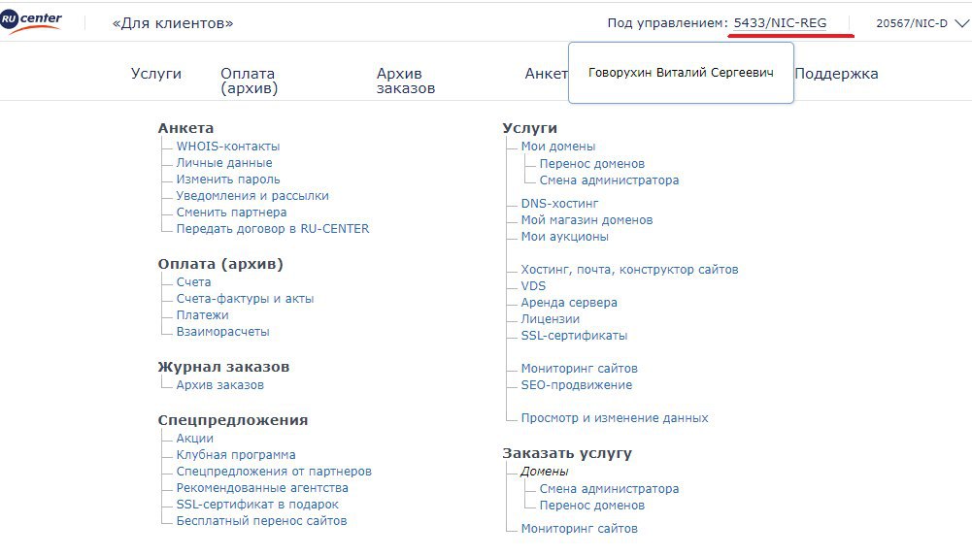
Task: View Рекомендованные агентства link
Action: 262,488
